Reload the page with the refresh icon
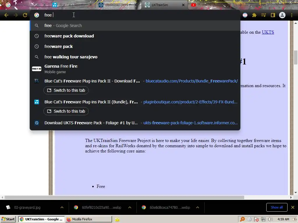 [25, 15]
